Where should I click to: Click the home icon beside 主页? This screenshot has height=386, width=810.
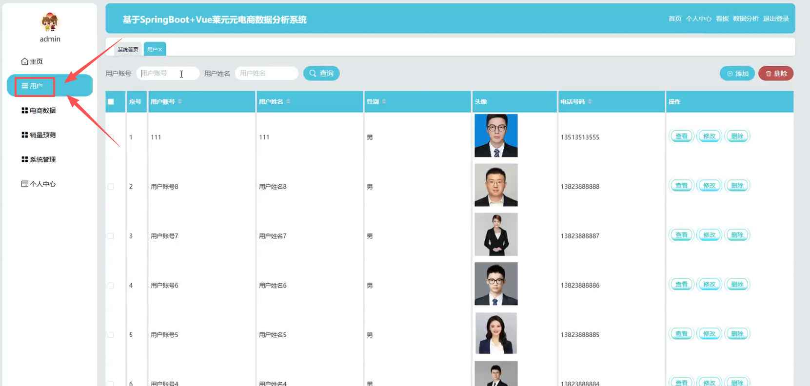(24, 61)
